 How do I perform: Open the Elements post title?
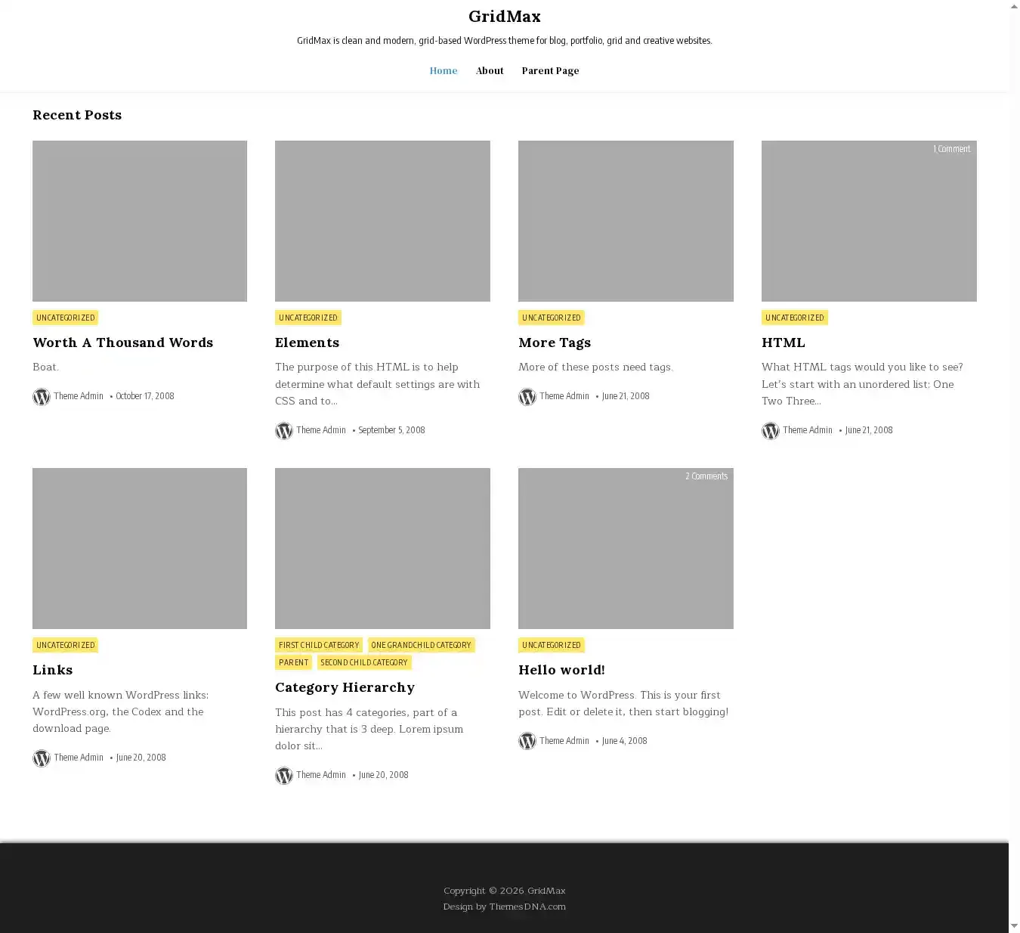[x=307, y=343]
